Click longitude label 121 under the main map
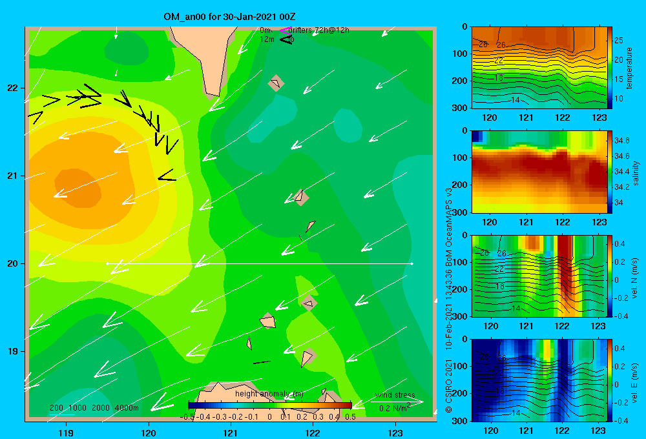Viewport: 646px width, 439px height. [x=231, y=433]
